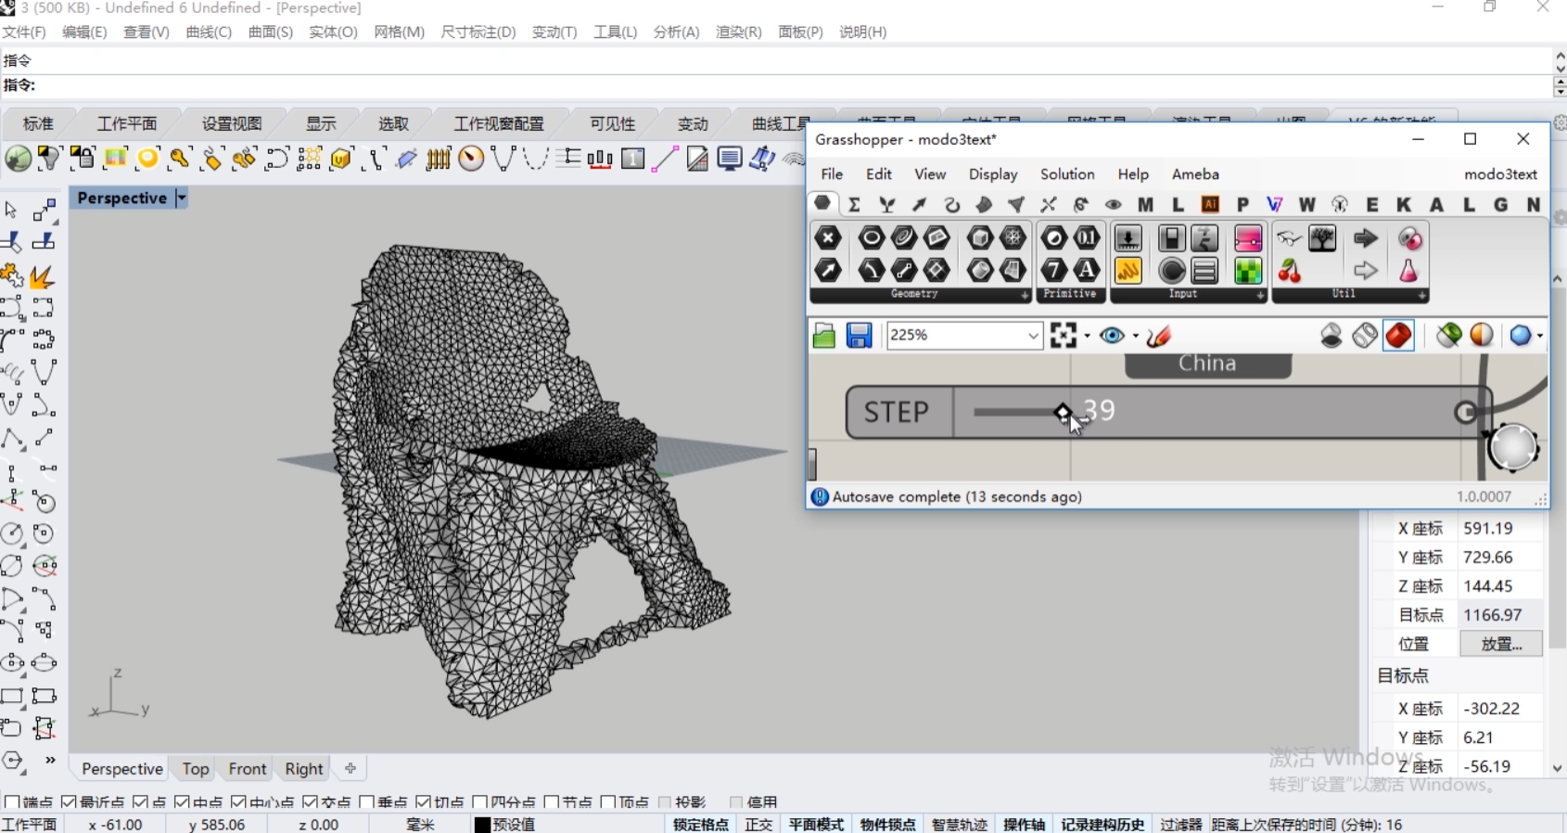Click the Grasshopper sketch pen icon
This screenshot has width=1567, height=833.
click(1159, 335)
